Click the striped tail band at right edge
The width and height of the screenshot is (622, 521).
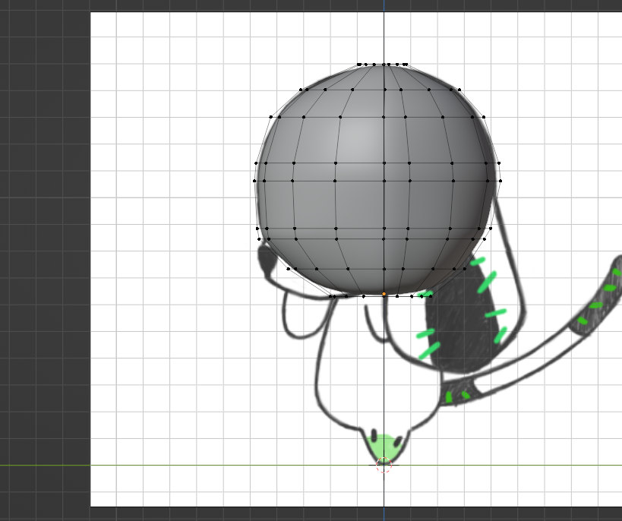pyautogui.click(x=600, y=302)
